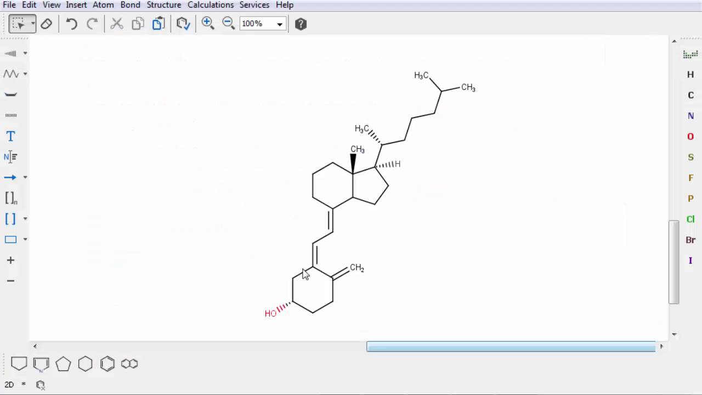Choose the pyrrole ring template
Screen dimensions: 702x395
[41, 364]
